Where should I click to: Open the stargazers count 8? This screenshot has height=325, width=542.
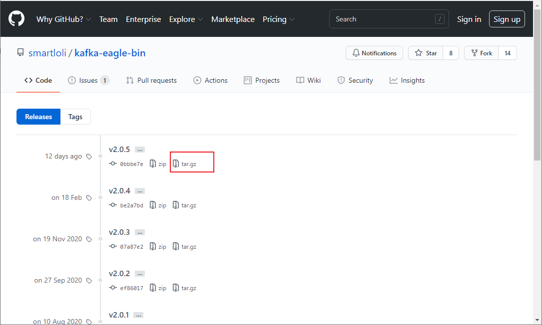451,53
